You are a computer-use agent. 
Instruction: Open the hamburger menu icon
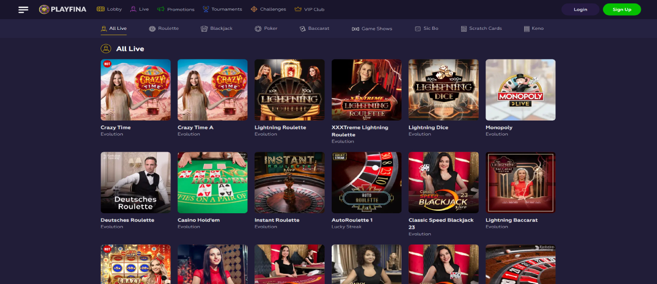pyautogui.click(x=23, y=10)
